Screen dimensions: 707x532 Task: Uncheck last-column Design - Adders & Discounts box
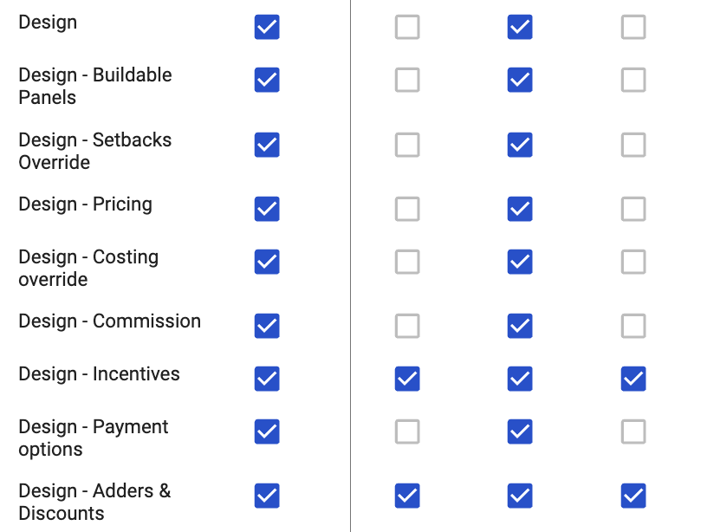point(633,496)
